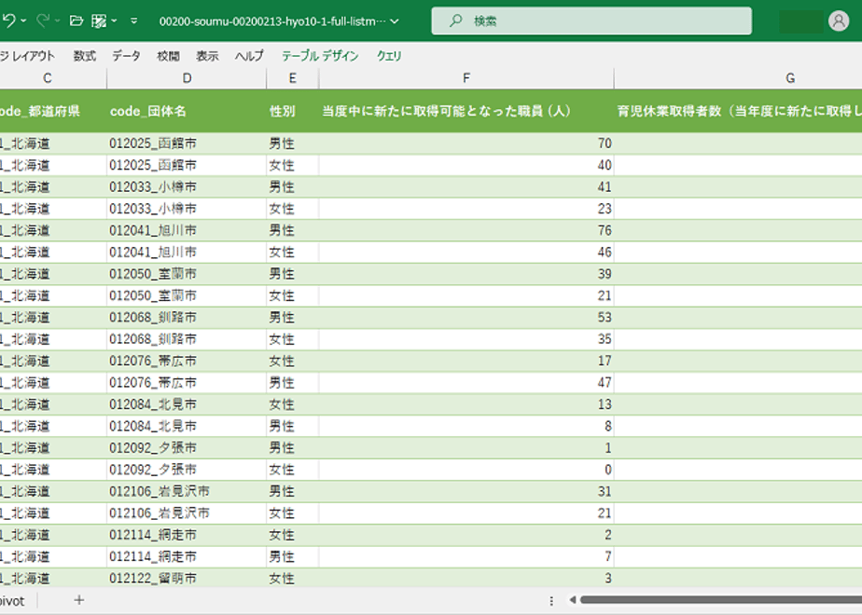The width and height of the screenshot is (862, 615).
Task: Select column E header
Action: (x=293, y=78)
